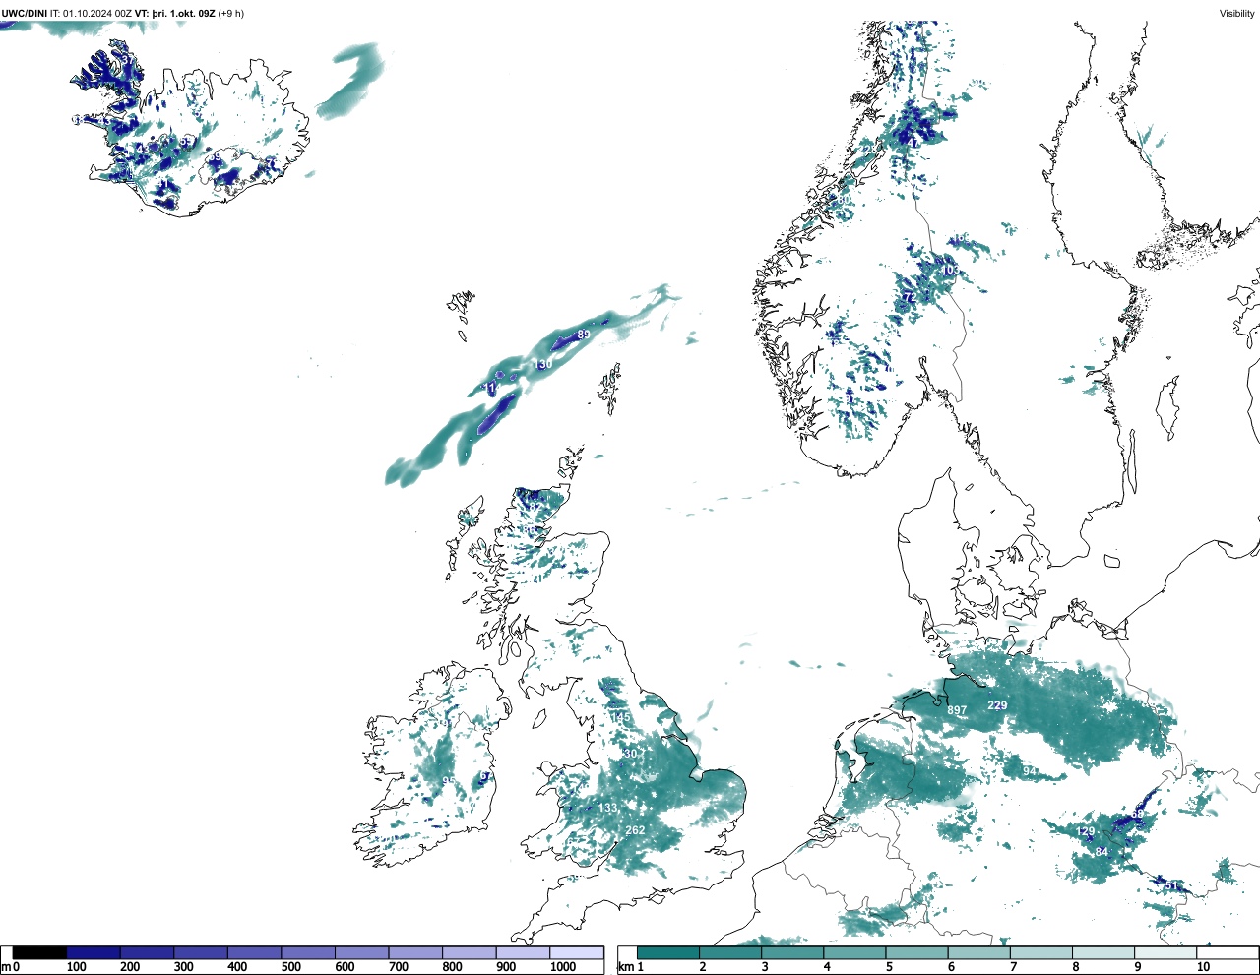Image resolution: width=1260 pixels, height=975 pixels.
Task: Click the '89' value in the North Atlantic fog band
Action: (x=584, y=335)
